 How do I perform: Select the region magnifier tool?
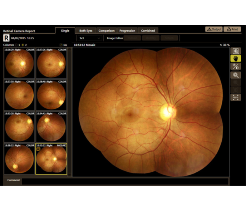(x=236, y=51)
